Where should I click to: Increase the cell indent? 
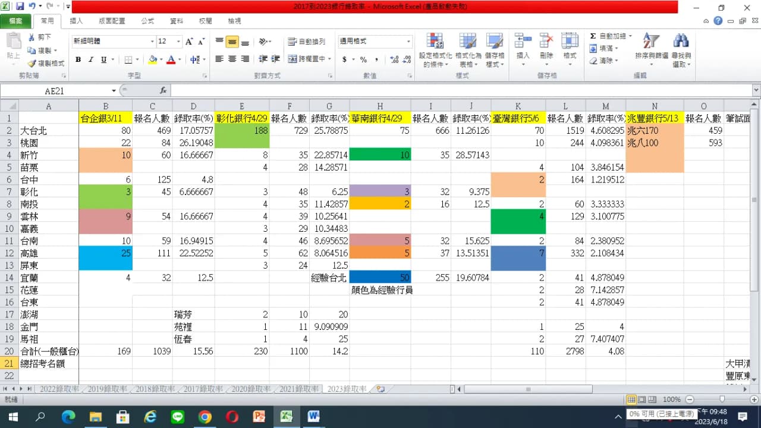275,59
